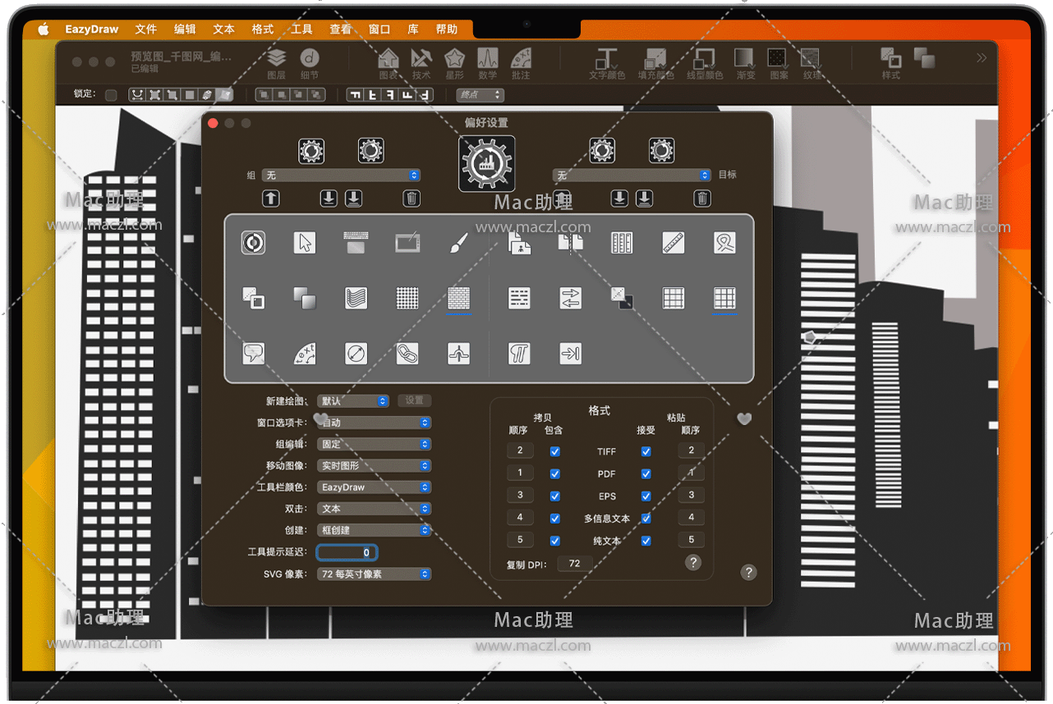The height and width of the screenshot is (704, 1053).
Task: Select the brick pattern preference icon
Action: pos(458,298)
